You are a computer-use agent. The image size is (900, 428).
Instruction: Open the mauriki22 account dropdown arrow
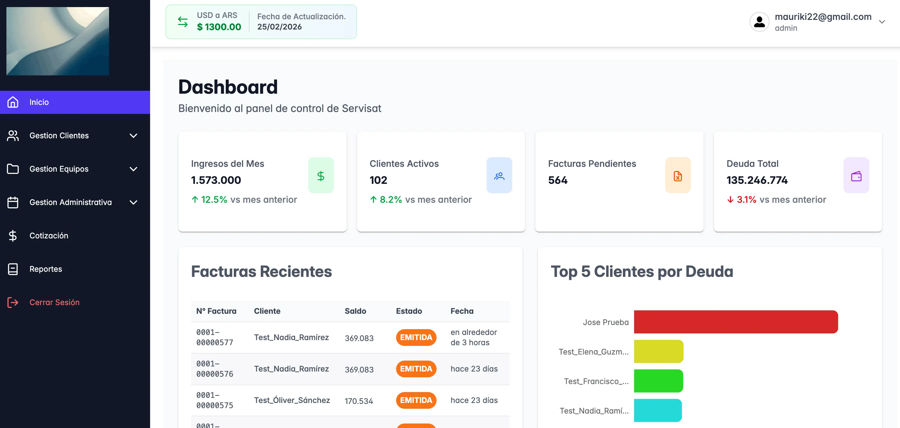click(x=882, y=22)
